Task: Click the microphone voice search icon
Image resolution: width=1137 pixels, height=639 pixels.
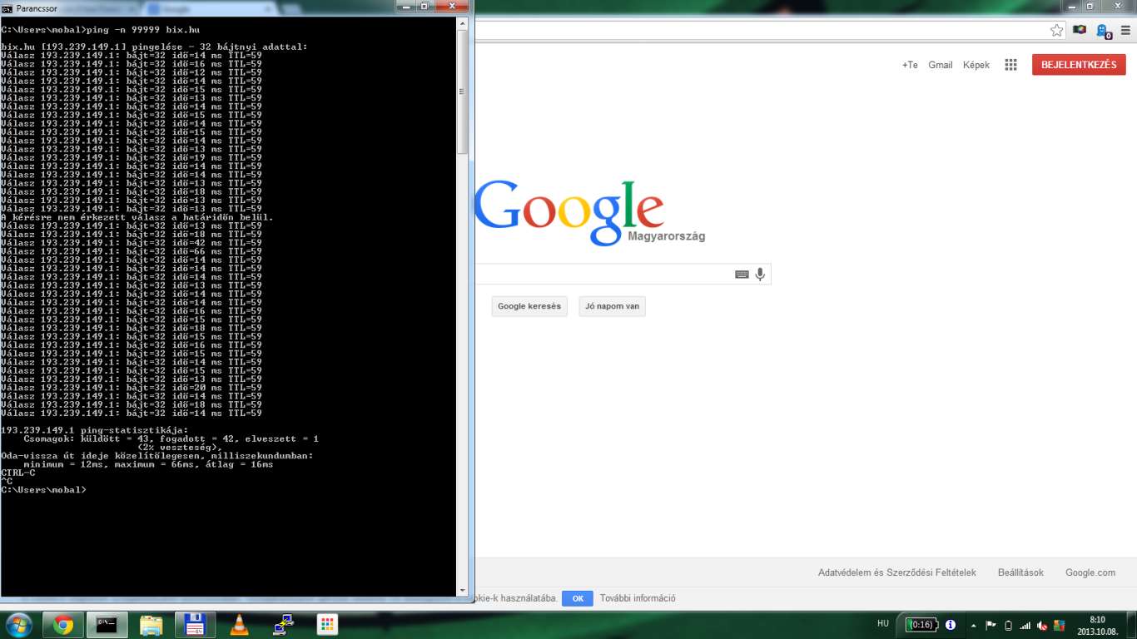Action: coord(760,274)
